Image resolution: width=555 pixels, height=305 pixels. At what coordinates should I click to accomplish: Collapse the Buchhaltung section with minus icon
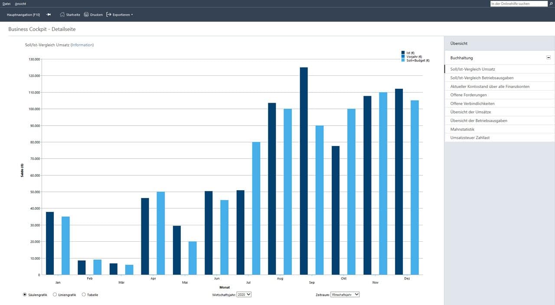(x=548, y=58)
